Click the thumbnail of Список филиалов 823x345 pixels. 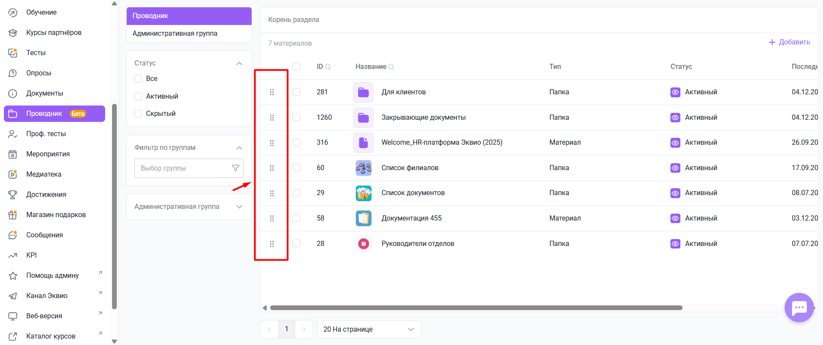point(364,168)
